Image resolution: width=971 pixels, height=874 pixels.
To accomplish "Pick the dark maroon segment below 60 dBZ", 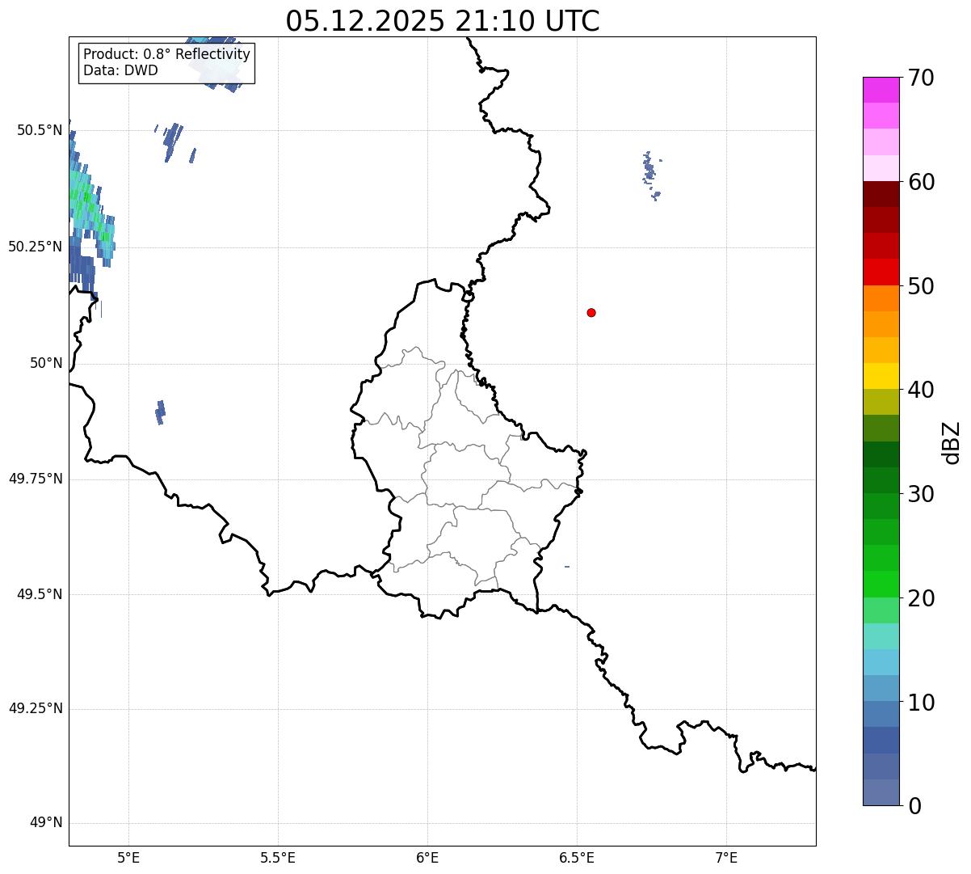I will 881,194.
